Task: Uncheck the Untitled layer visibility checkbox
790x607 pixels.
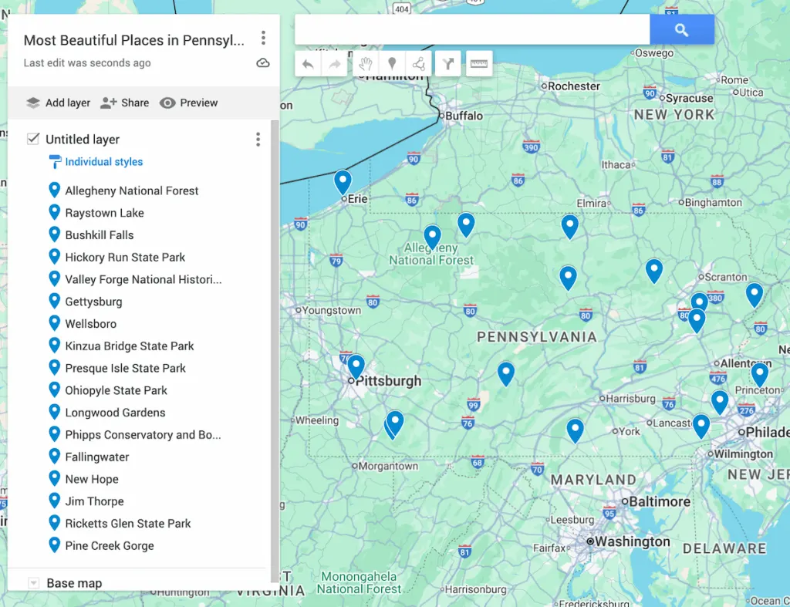Action: 33,139
